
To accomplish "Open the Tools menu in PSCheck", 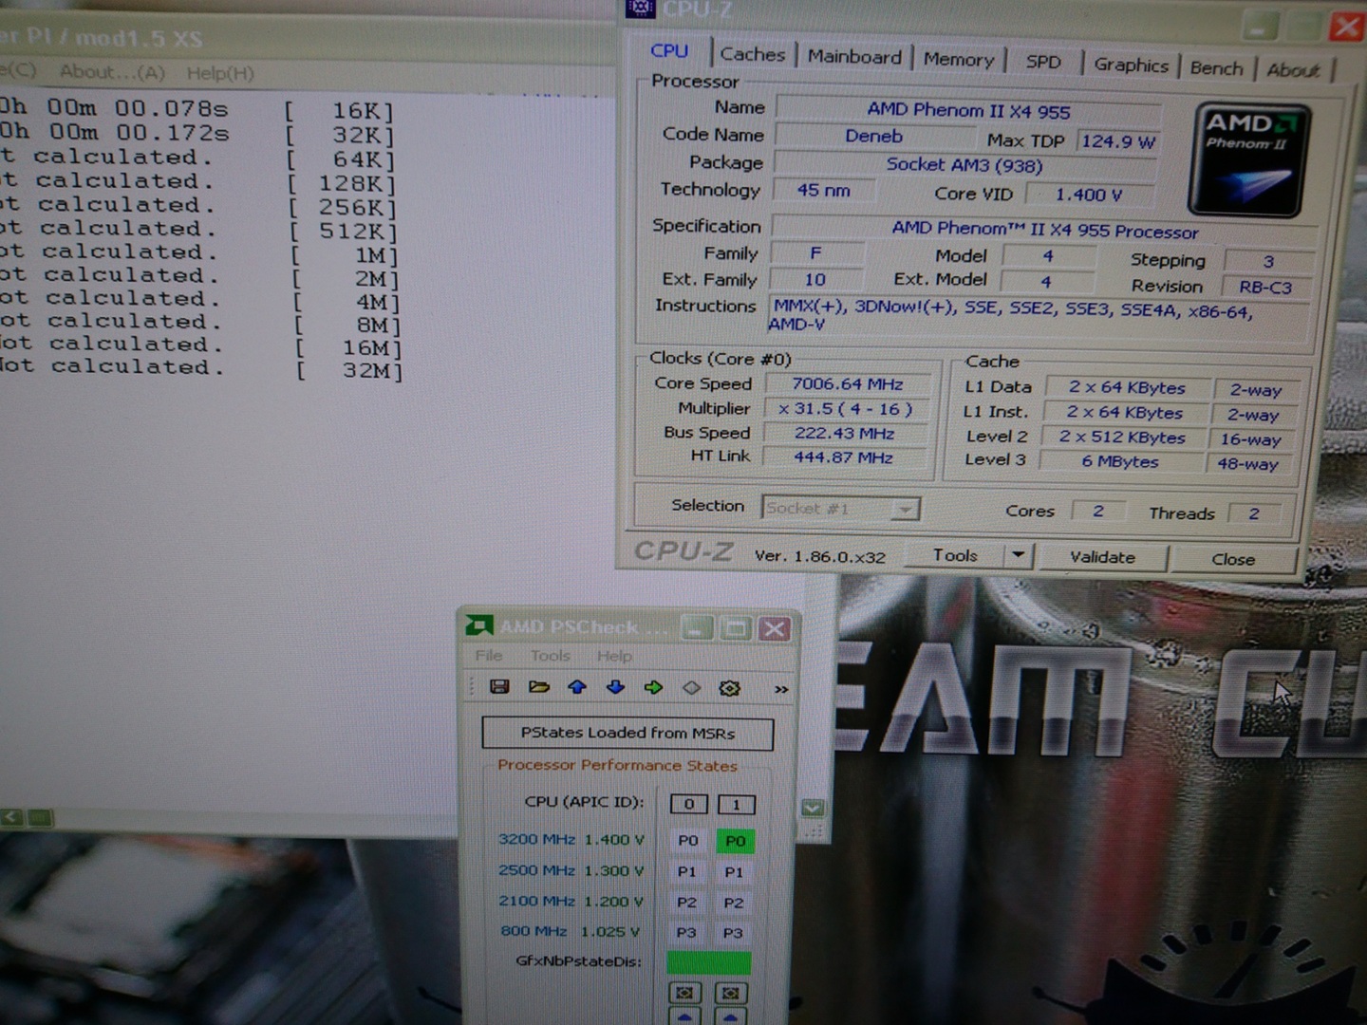I will pyautogui.click(x=551, y=656).
